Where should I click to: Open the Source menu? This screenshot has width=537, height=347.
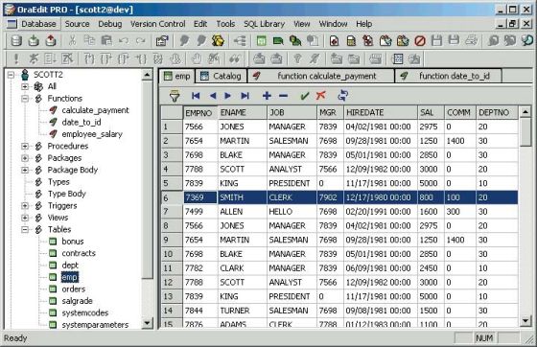pyautogui.click(x=77, y=24)
